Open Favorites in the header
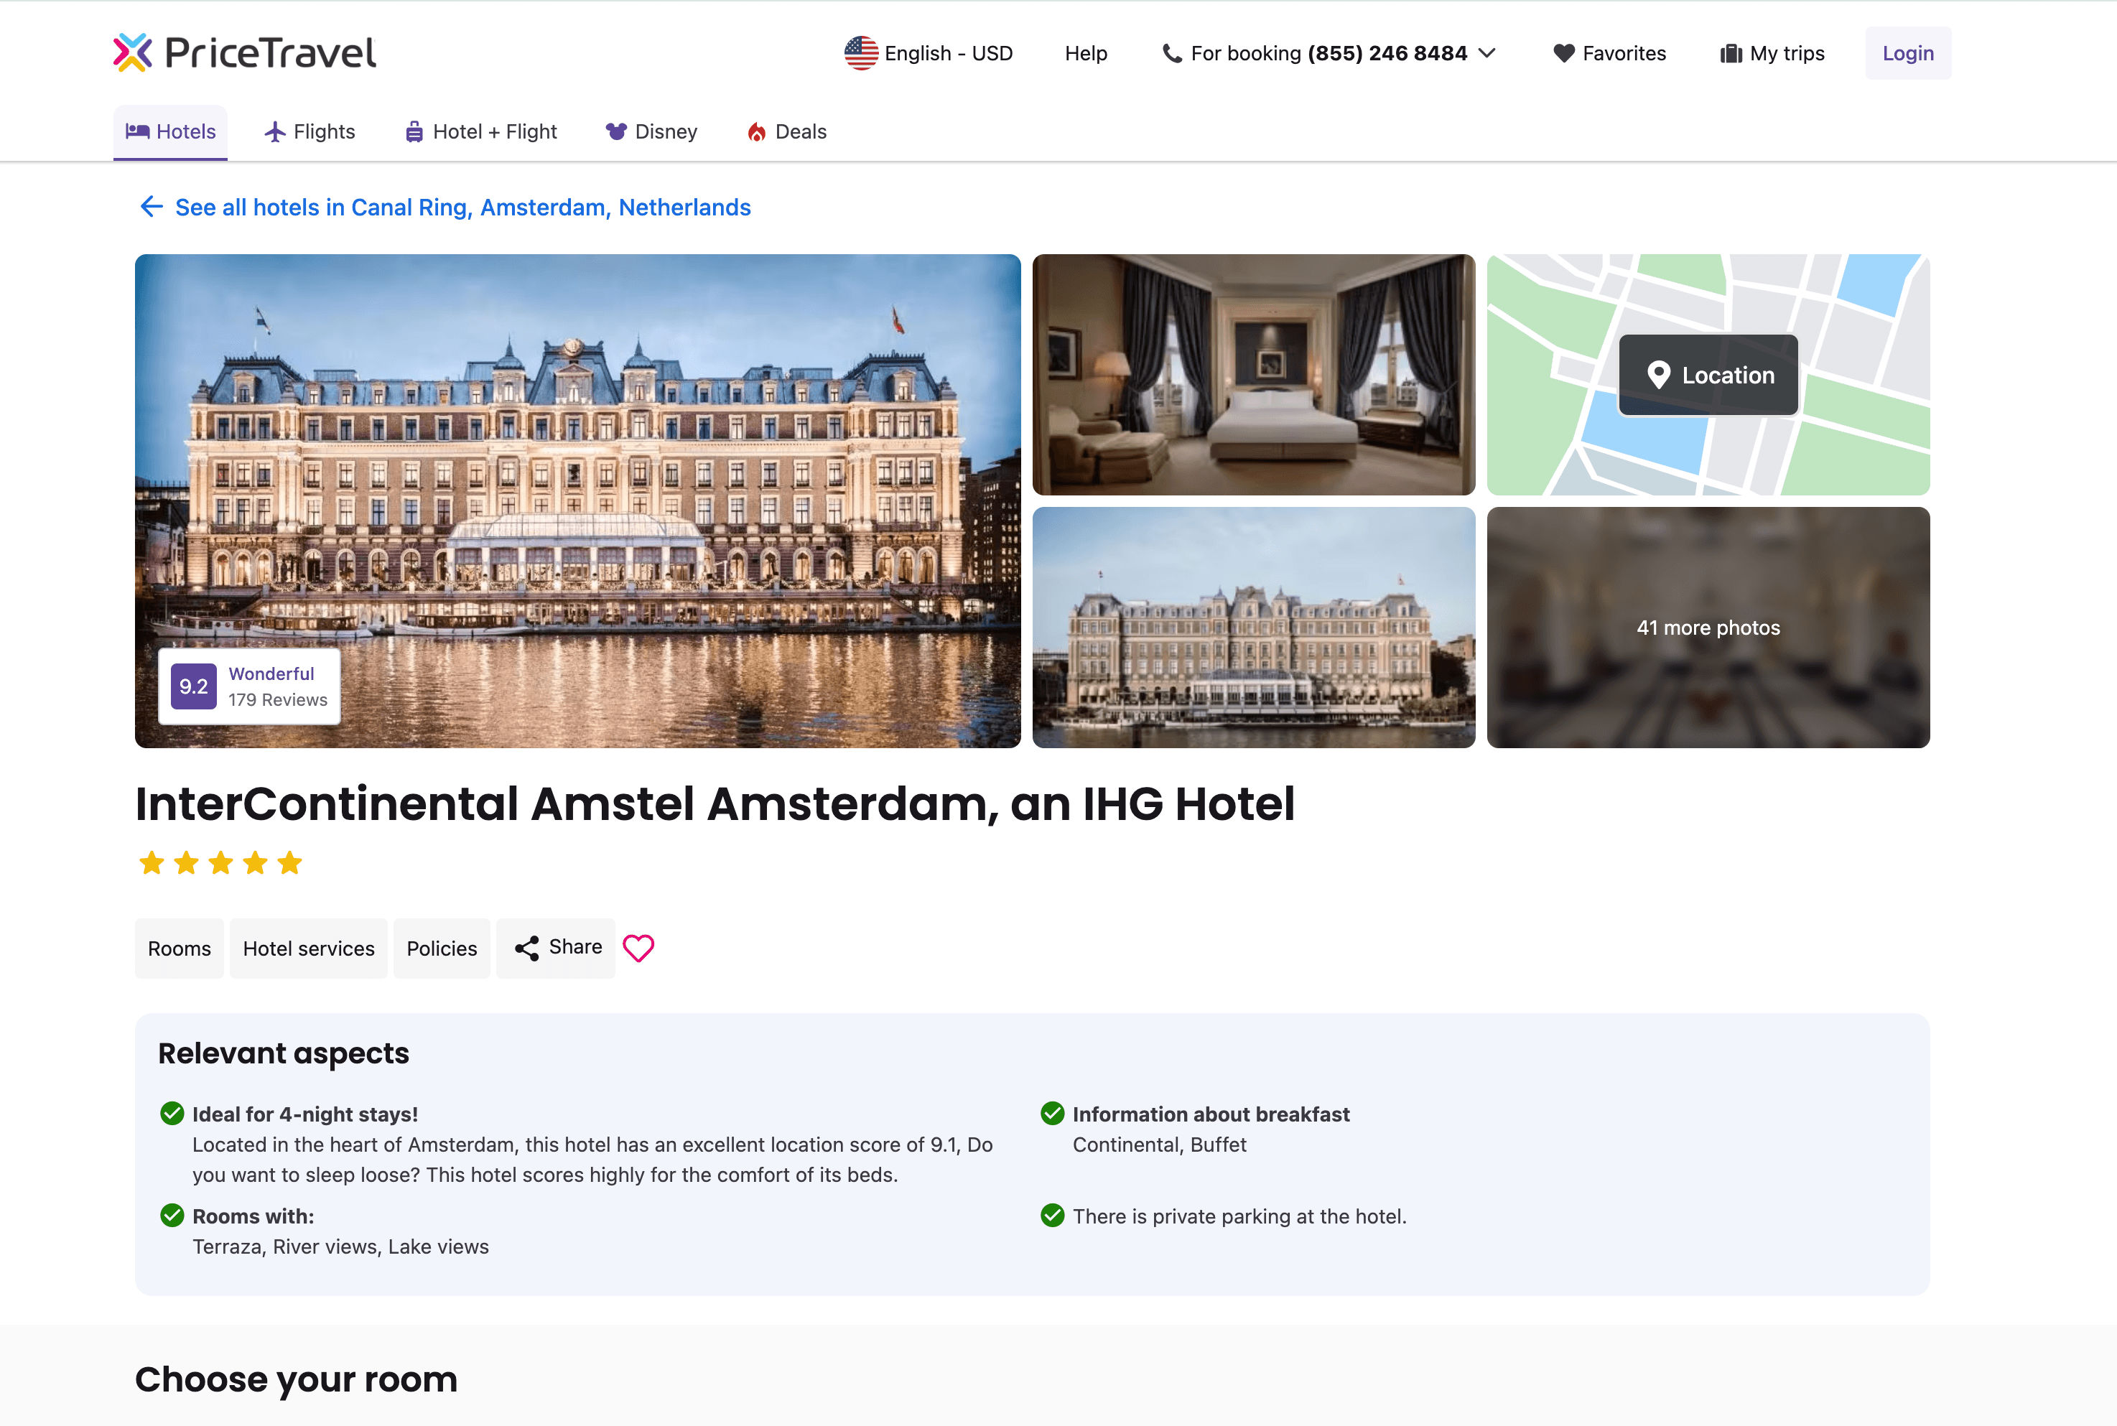Viewport: 2117px width, 1426px height. [1609, 52]
